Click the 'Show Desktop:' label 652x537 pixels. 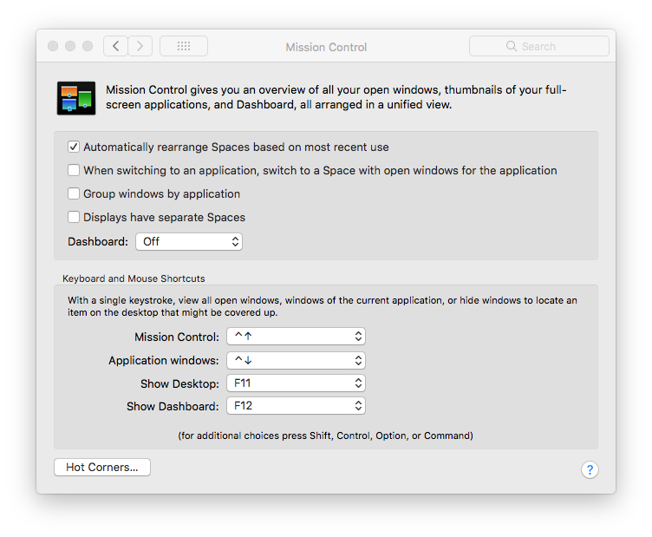coord(179,383)
